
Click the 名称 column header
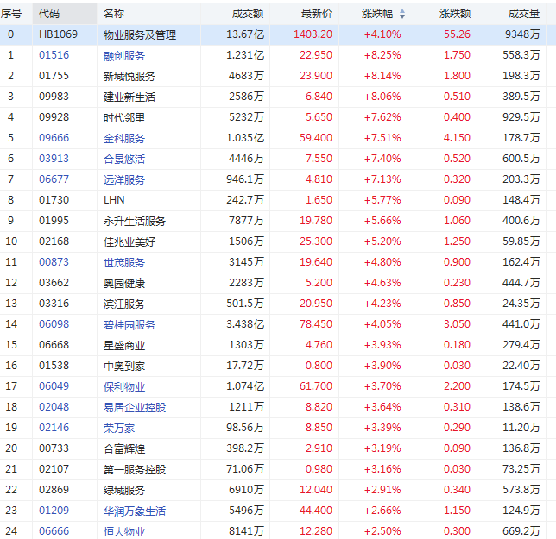pos(114,14)
